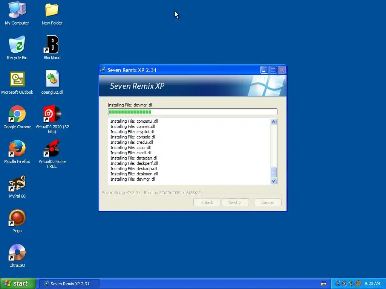This screenshot has height=289, width=386.
Task: Click the Safely Remove Hardware tray icon
Action: (x=351, y=283)
